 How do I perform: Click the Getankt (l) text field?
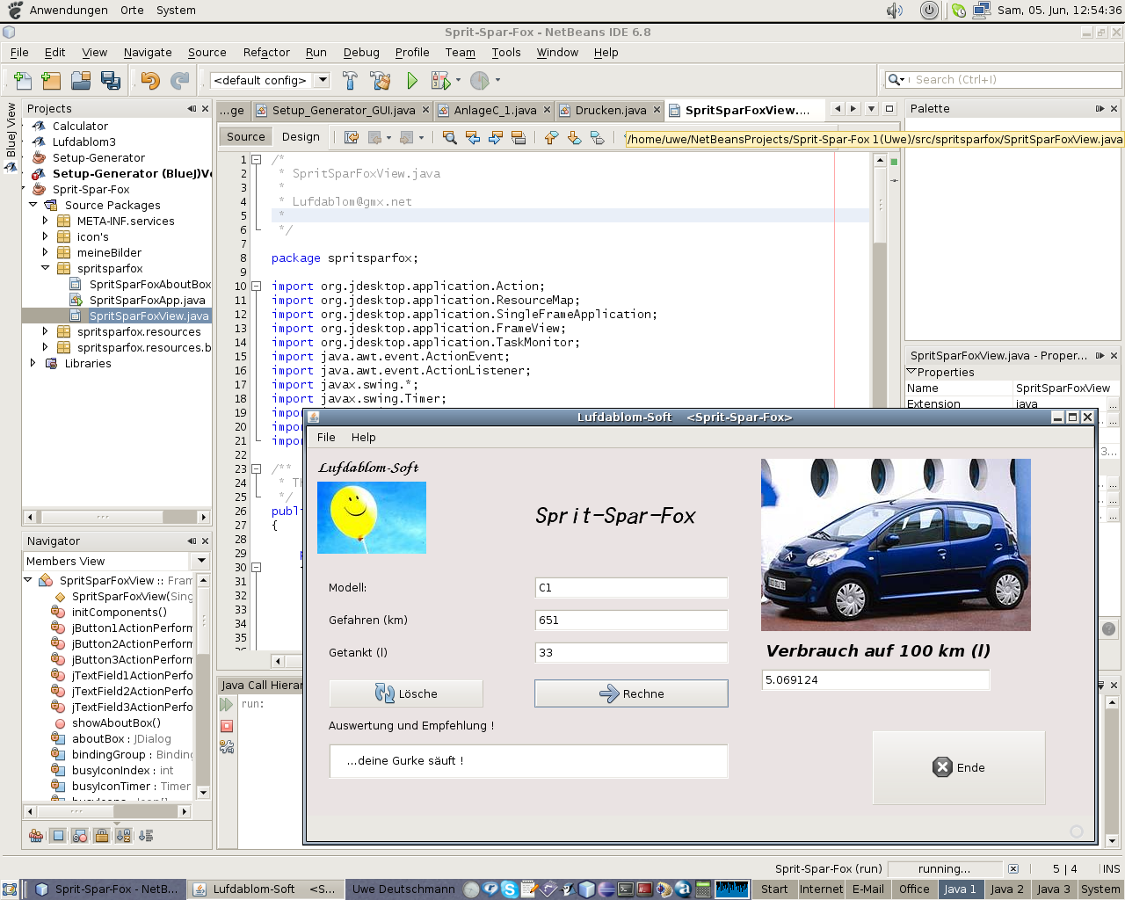pyautogui.click(x=631, y=652)
